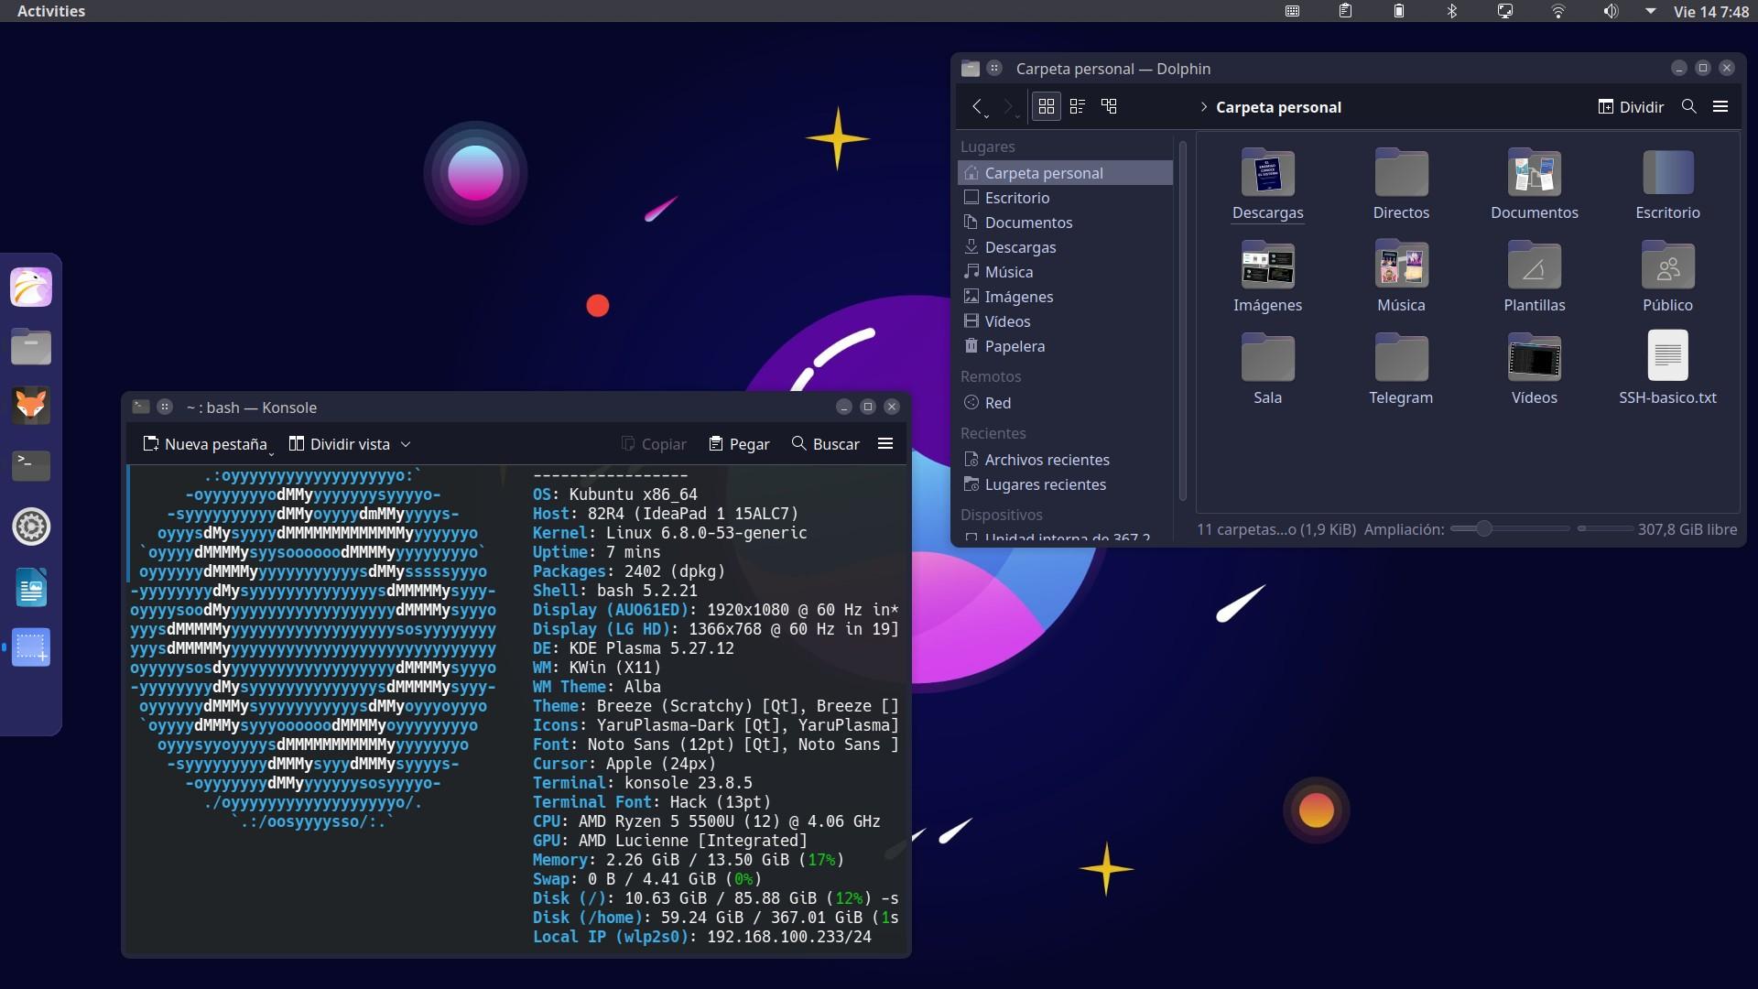1758x989 pixels.
Task: Open Documentos in the Lugares sidebar
Action: [x=1065, y=223]
